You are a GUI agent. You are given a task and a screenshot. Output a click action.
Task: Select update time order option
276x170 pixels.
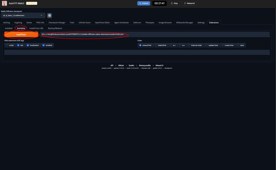tap(212, 45)
